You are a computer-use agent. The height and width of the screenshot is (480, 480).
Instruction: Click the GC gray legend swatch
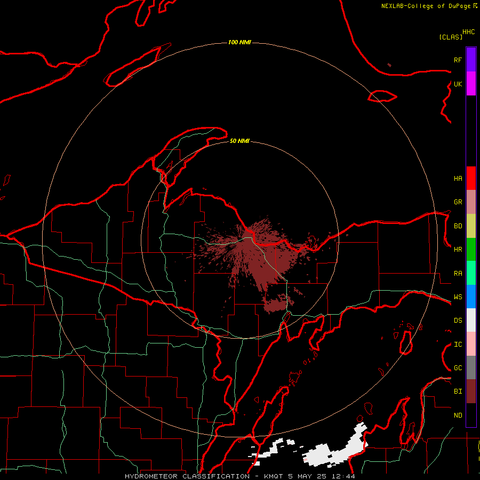point(471,367)
